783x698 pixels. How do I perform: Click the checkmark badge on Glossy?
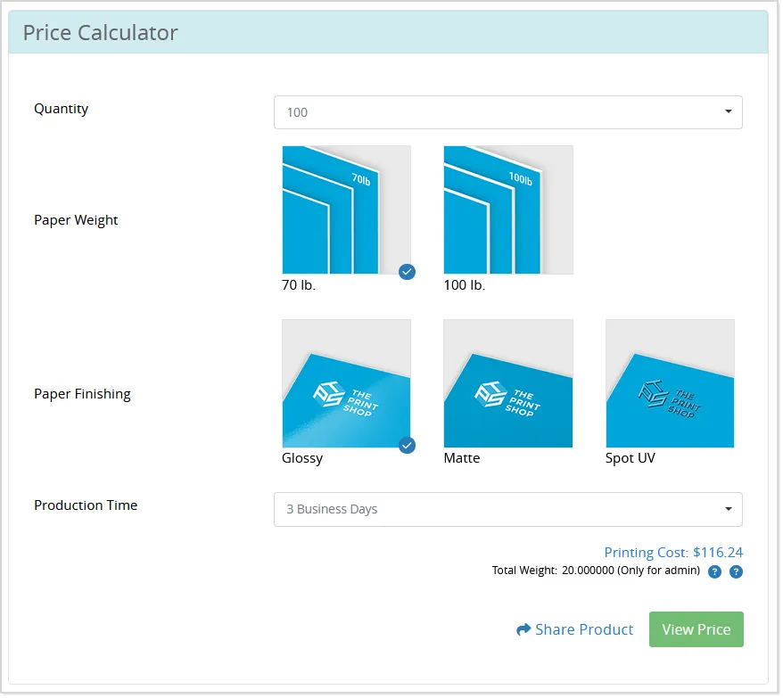(408, 447)
